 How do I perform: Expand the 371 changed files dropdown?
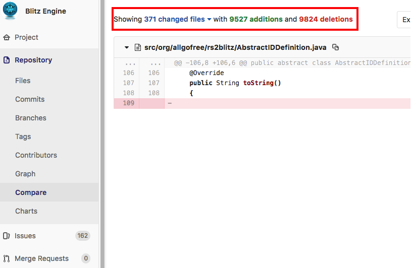pyautogui.click(x=177, y=19)
